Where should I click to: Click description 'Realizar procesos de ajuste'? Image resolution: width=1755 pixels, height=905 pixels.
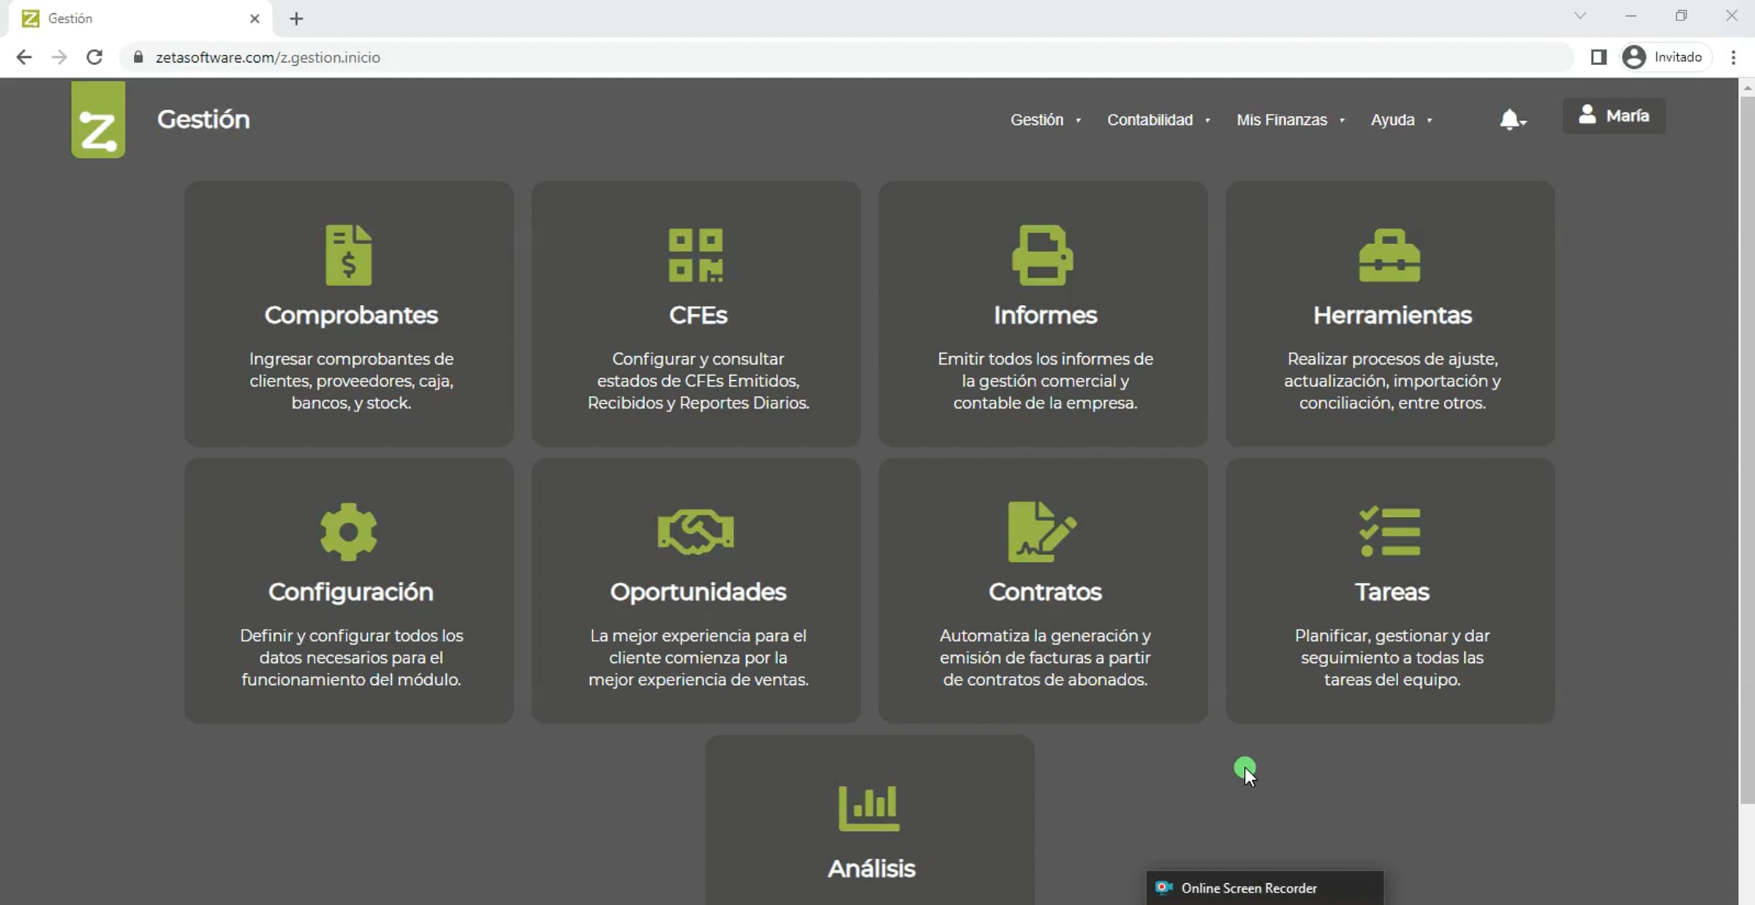[x=1392, y=381]
